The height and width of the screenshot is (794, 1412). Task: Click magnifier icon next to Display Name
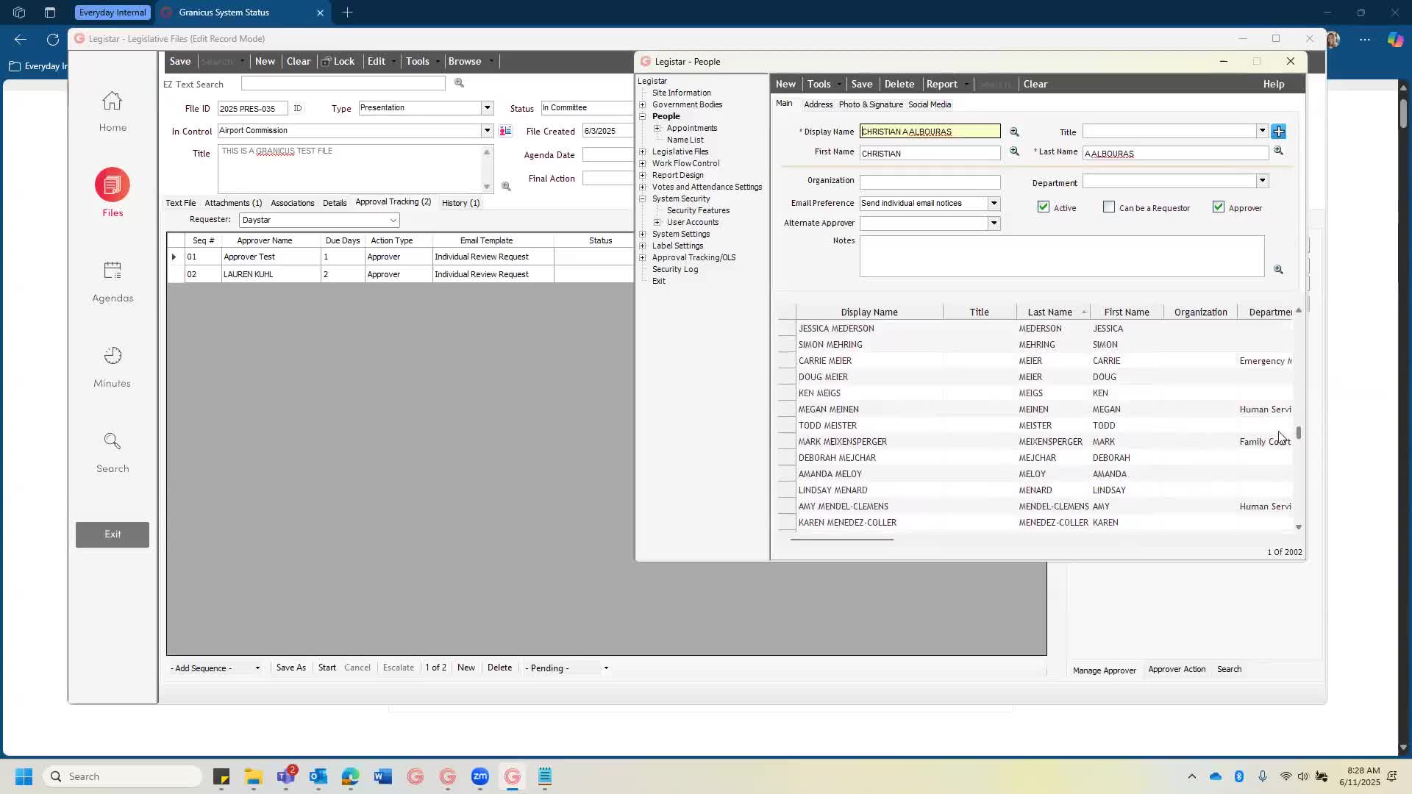pos(1014,132)
